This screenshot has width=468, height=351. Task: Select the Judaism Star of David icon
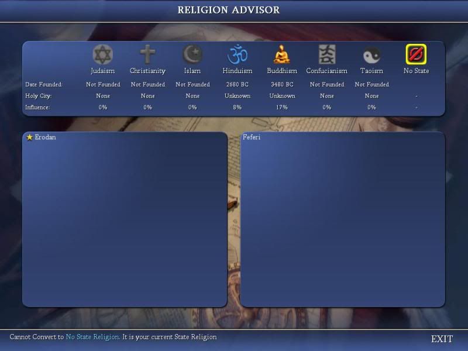coord(103,55)
